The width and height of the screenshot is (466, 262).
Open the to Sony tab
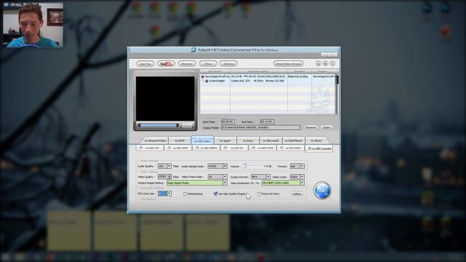(x=248, y=140)
